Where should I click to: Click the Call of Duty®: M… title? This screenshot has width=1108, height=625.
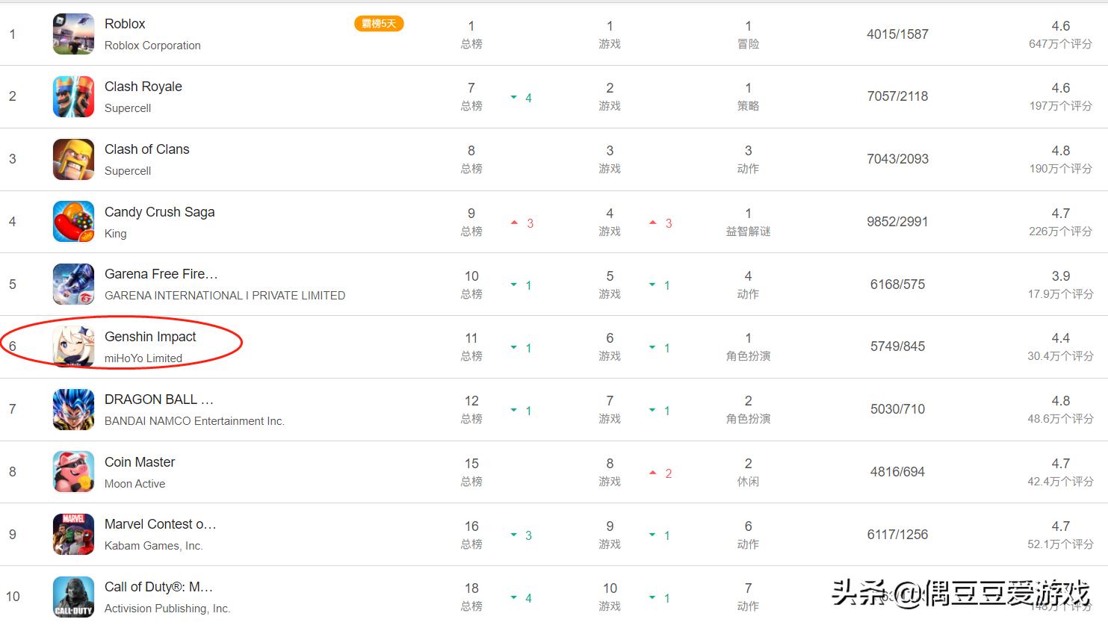pyautogui.click(x=158, y=587)
